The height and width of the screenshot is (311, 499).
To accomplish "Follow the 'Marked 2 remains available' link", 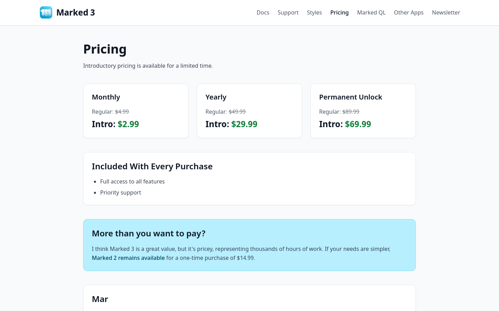I will tap(128, 258).
